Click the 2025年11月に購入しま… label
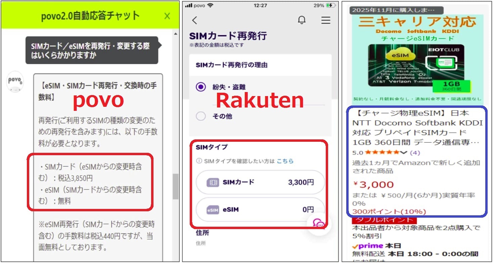 [x=396, y=10]
